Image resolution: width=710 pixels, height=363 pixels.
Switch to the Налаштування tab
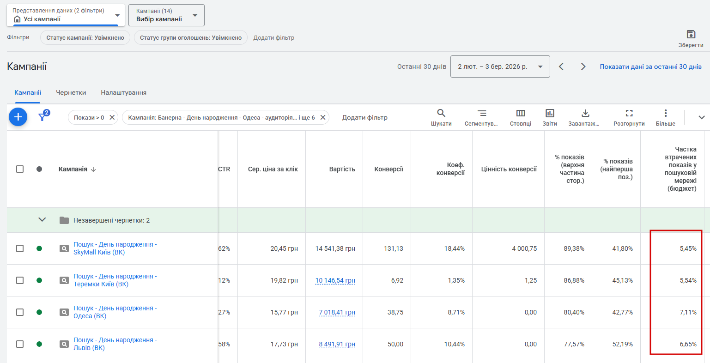(123, 92)
